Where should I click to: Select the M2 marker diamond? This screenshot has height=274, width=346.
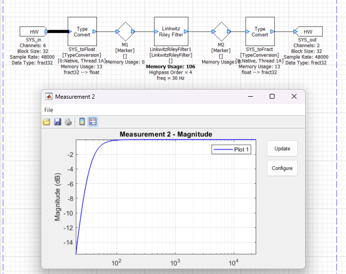221,32
